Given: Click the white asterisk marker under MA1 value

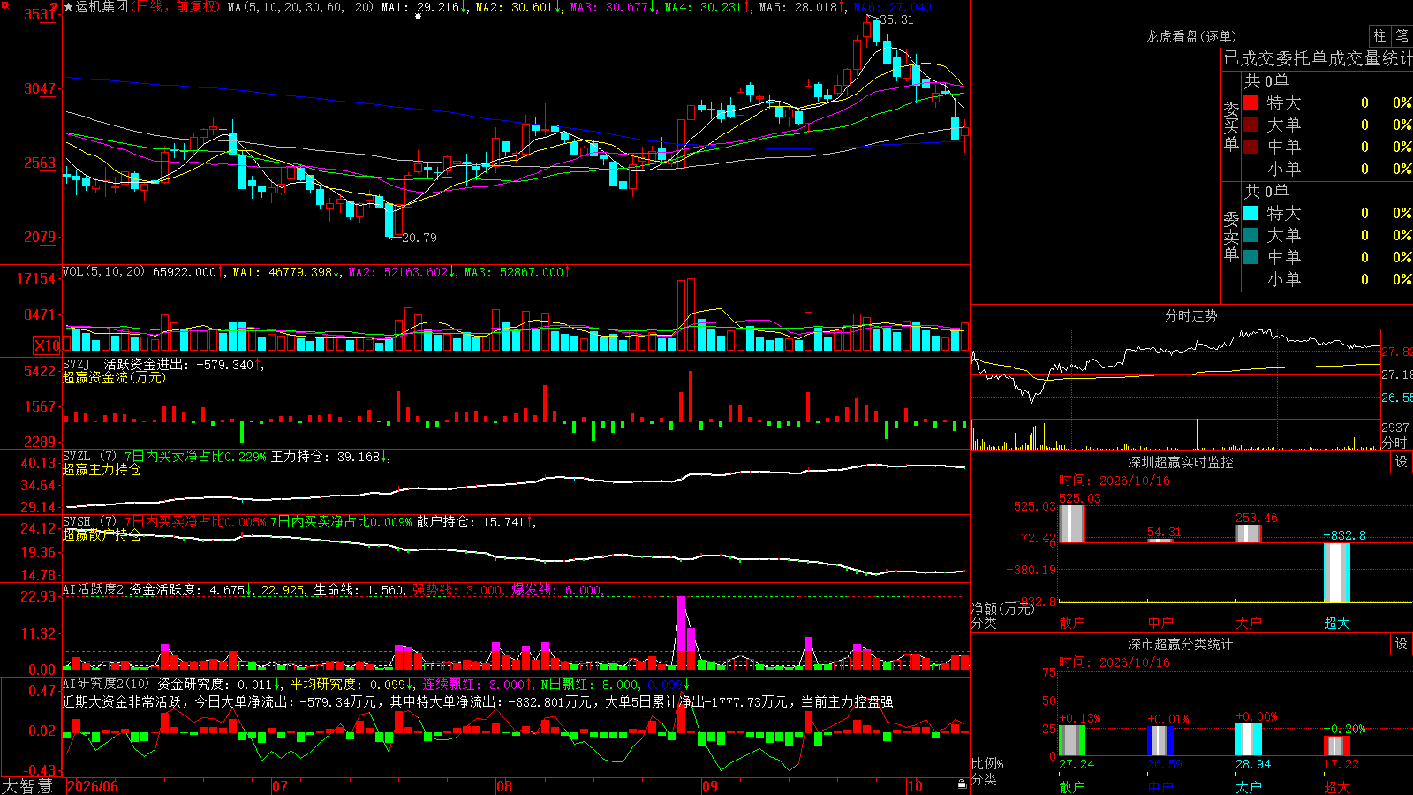Looking at the screenshot, I should 418,16.
